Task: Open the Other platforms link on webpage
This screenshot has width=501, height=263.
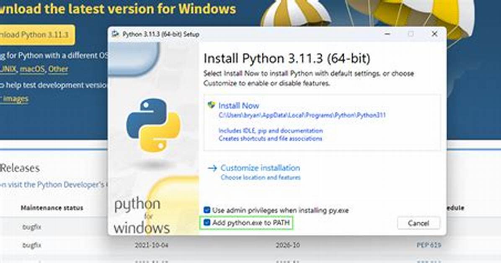Action: [x=58, y=69]
